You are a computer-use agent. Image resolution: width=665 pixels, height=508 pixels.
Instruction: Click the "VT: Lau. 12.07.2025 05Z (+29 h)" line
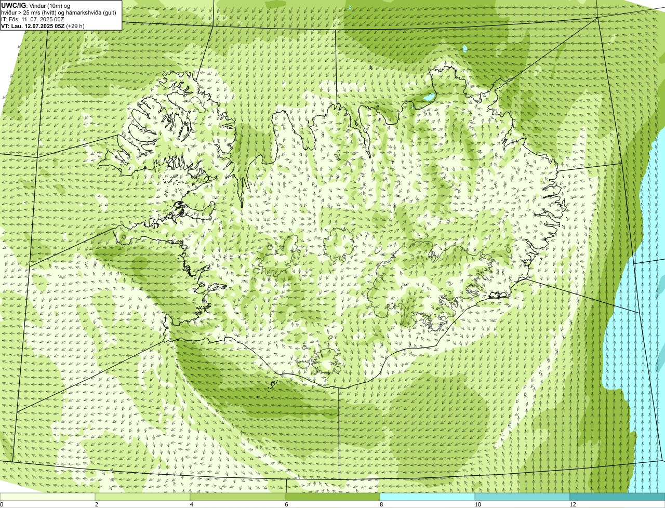43,26
